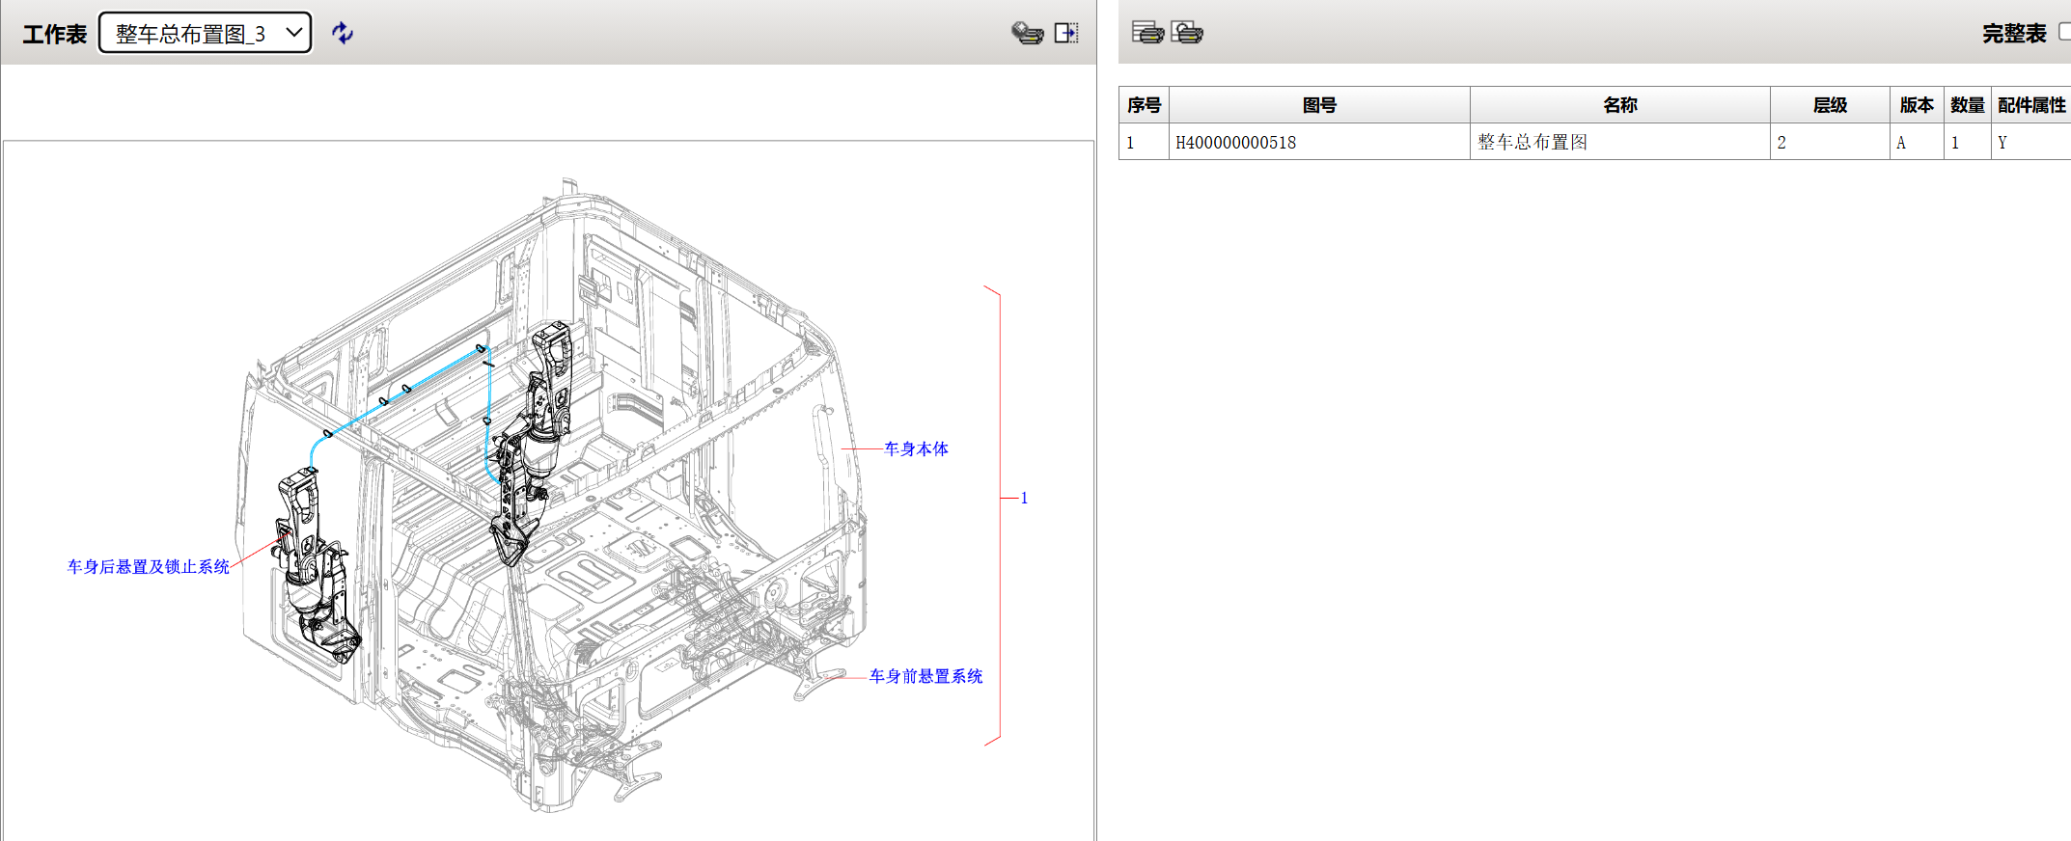Click the 数量 column header
Image resolution: width=2071 pixels, height=841 pixels.
1967,105
